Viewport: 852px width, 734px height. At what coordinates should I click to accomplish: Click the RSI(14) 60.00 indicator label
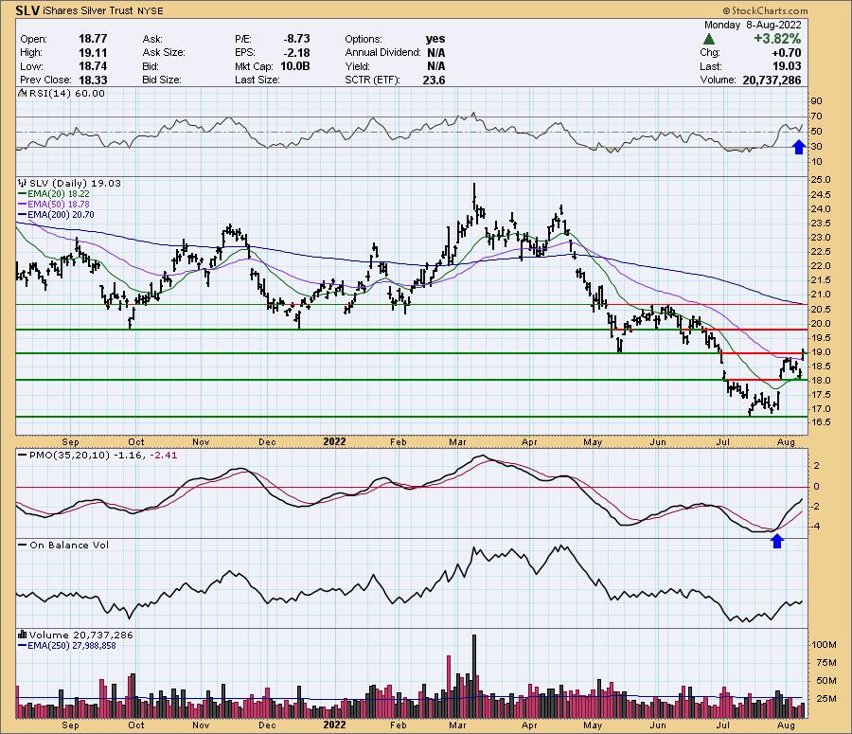click(67, 94)
